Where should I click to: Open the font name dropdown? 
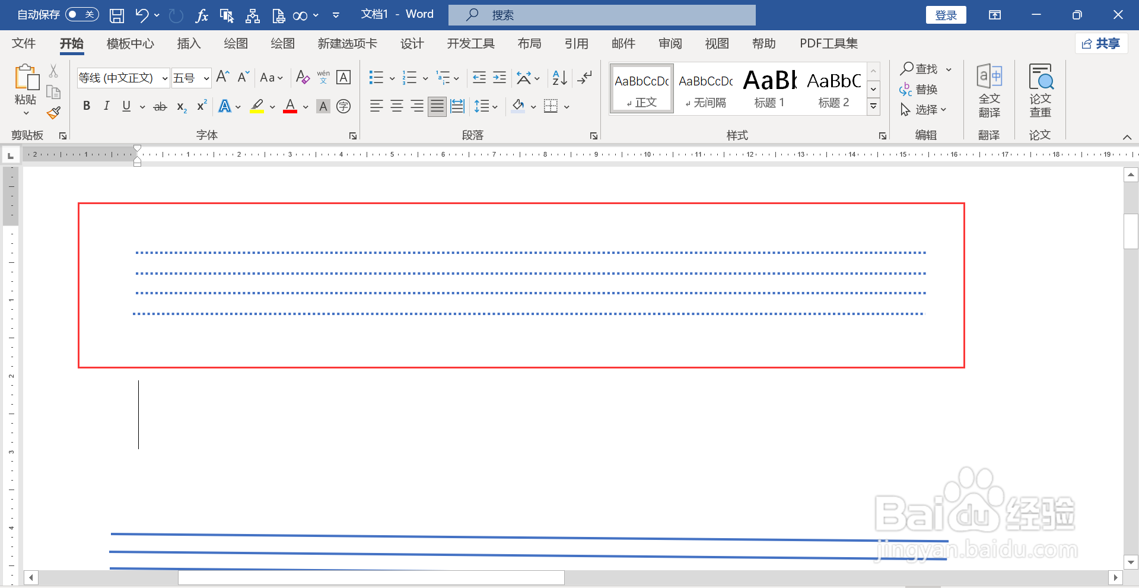click(x=165, y=78)
